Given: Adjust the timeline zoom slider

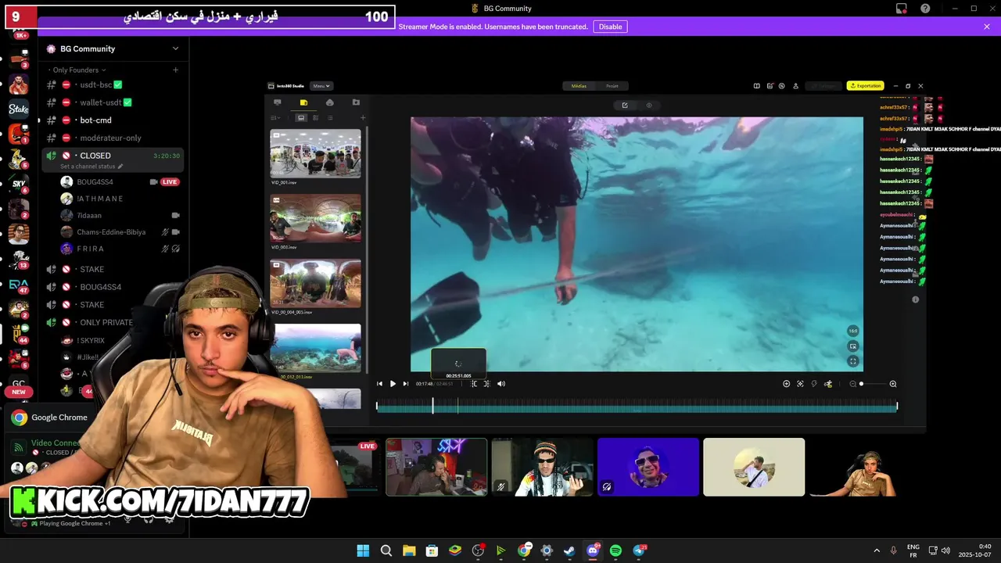Looking at the screenshot, I should pos(875,384).
